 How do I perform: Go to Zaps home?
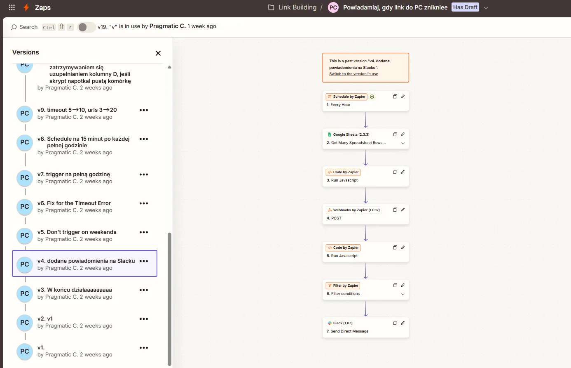pos(43,7)
